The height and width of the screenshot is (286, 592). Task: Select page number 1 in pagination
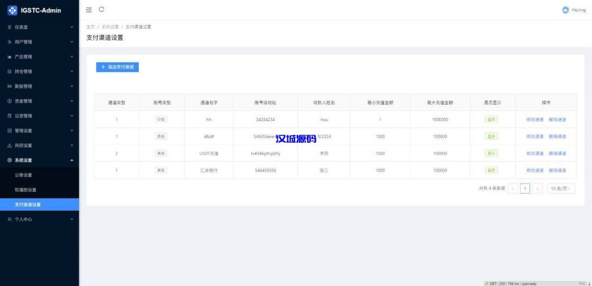pos(525,188)
